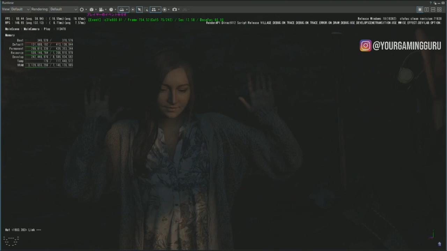This screenshot has height=251, width=447.
Task: Expand the group people dropdown arrow
Action: 159,9
